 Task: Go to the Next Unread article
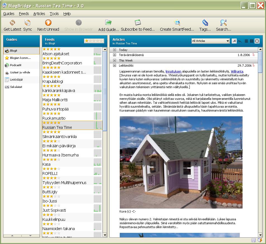point(48,23)
